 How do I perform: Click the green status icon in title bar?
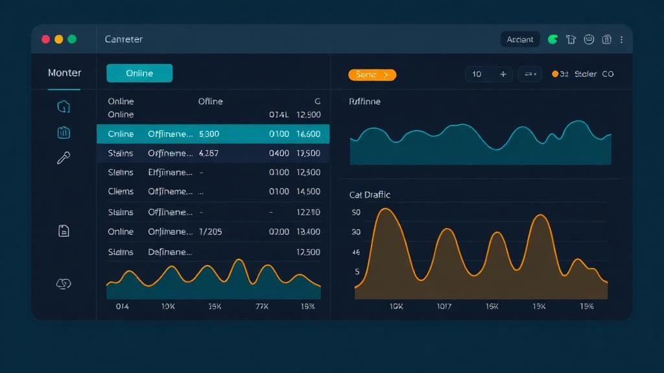coord(552,40)
